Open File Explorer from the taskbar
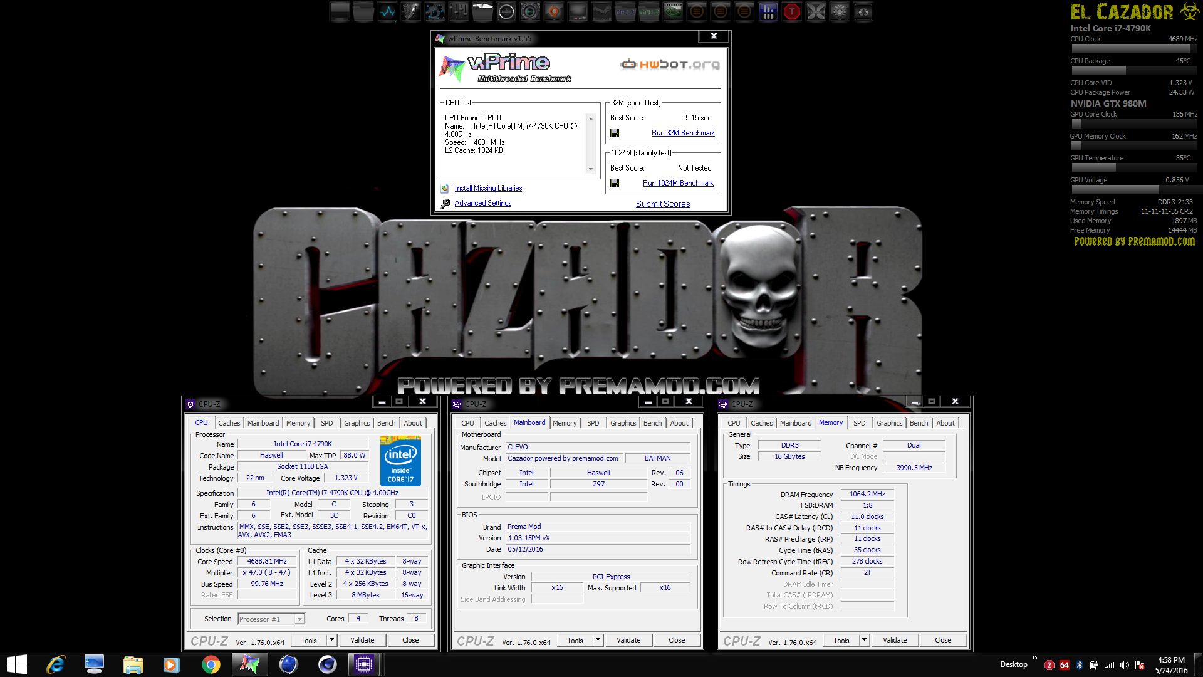This screenshot has width=1203, height=677. point(133,664)
